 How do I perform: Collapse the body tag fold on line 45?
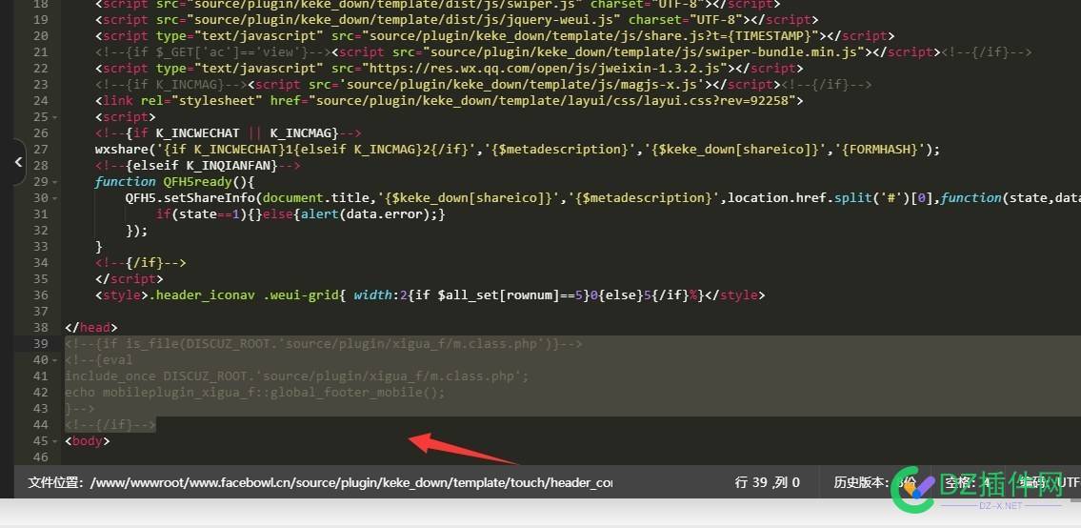(x=54, y=441)
